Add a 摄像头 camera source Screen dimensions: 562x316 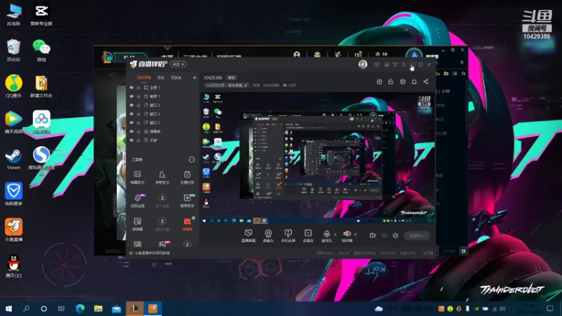tap(268, 236)
